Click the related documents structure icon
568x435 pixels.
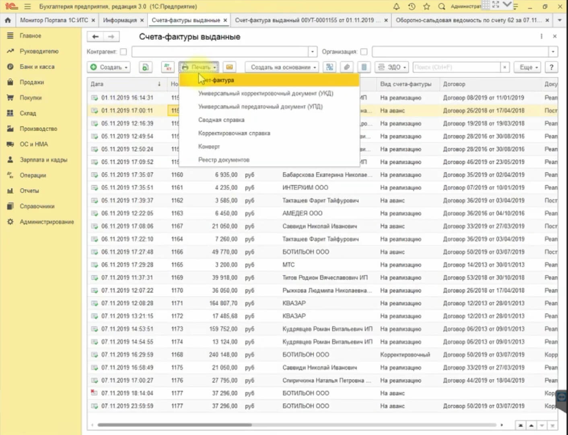[329, 67]
